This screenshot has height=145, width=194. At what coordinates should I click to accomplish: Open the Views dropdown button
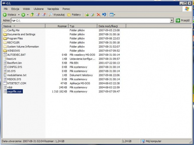[113, 15]
